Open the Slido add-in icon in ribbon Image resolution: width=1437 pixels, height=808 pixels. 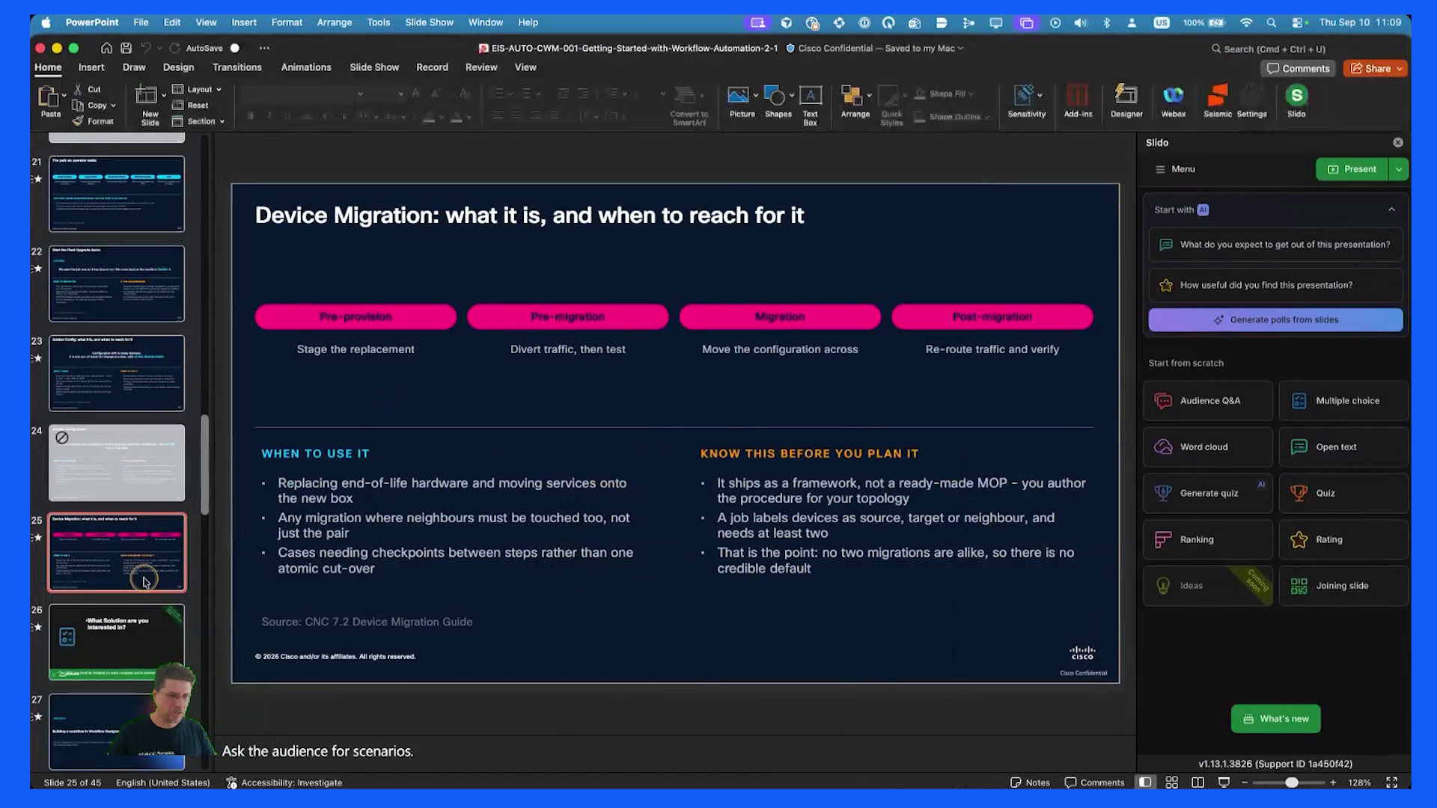point(1296,101)
